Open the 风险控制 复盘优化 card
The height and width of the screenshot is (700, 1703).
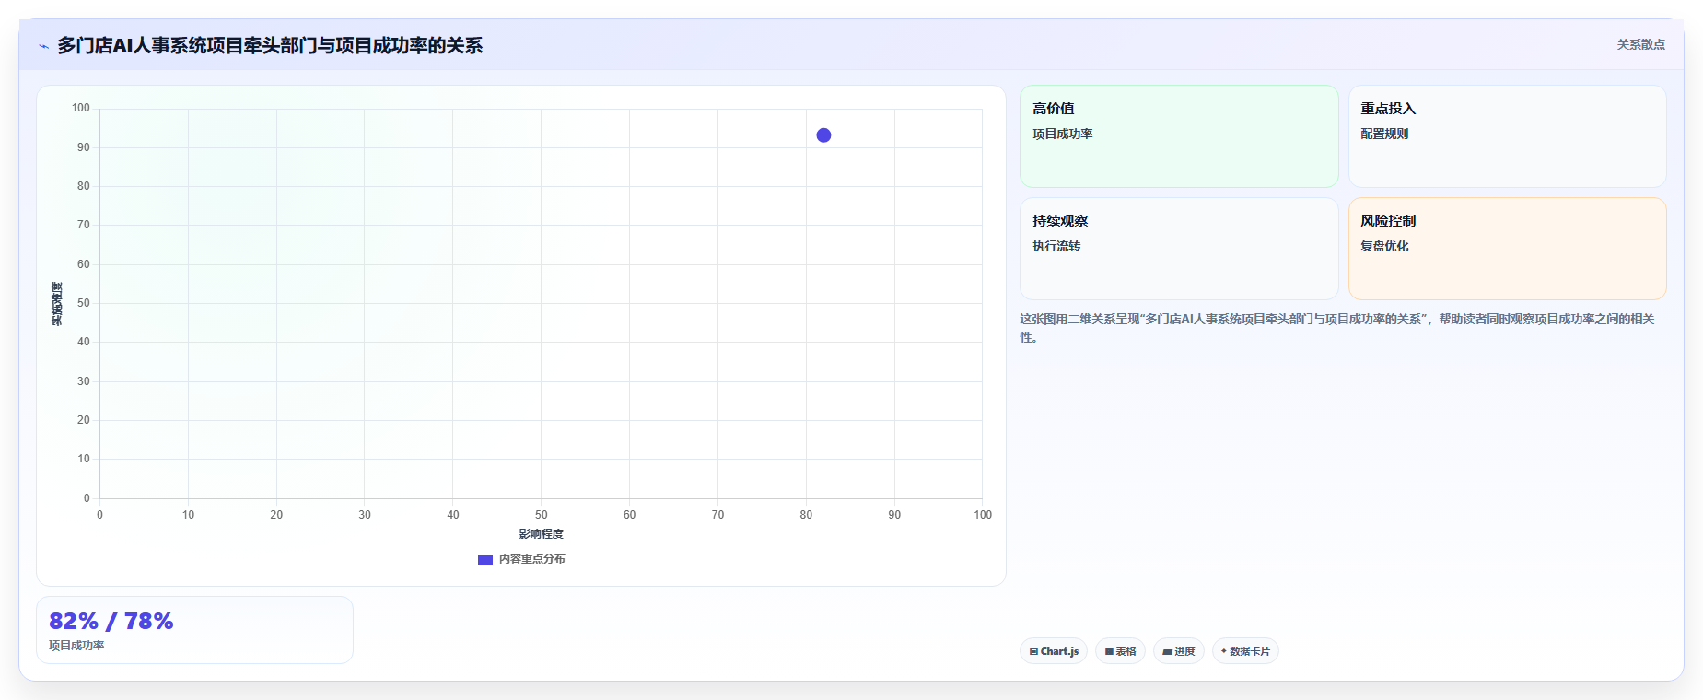(x=1508, y=249)
